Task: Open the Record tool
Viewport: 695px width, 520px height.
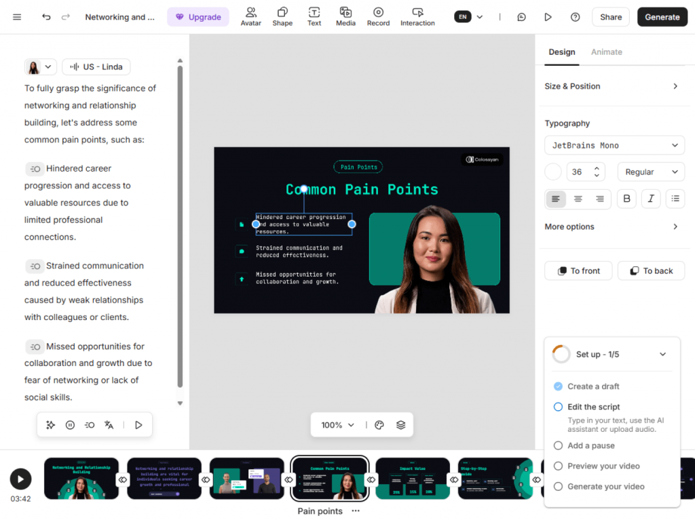Action: 378,17
